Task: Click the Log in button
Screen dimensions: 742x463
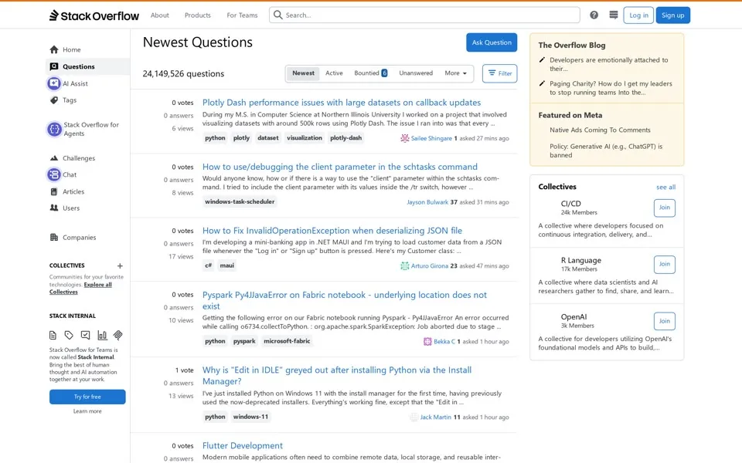Action: click(x=638, y=15)
